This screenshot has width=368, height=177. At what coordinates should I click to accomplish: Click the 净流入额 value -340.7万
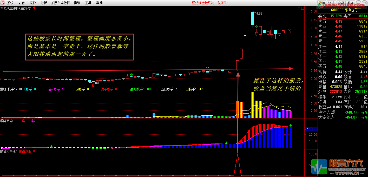coord(352,112)
